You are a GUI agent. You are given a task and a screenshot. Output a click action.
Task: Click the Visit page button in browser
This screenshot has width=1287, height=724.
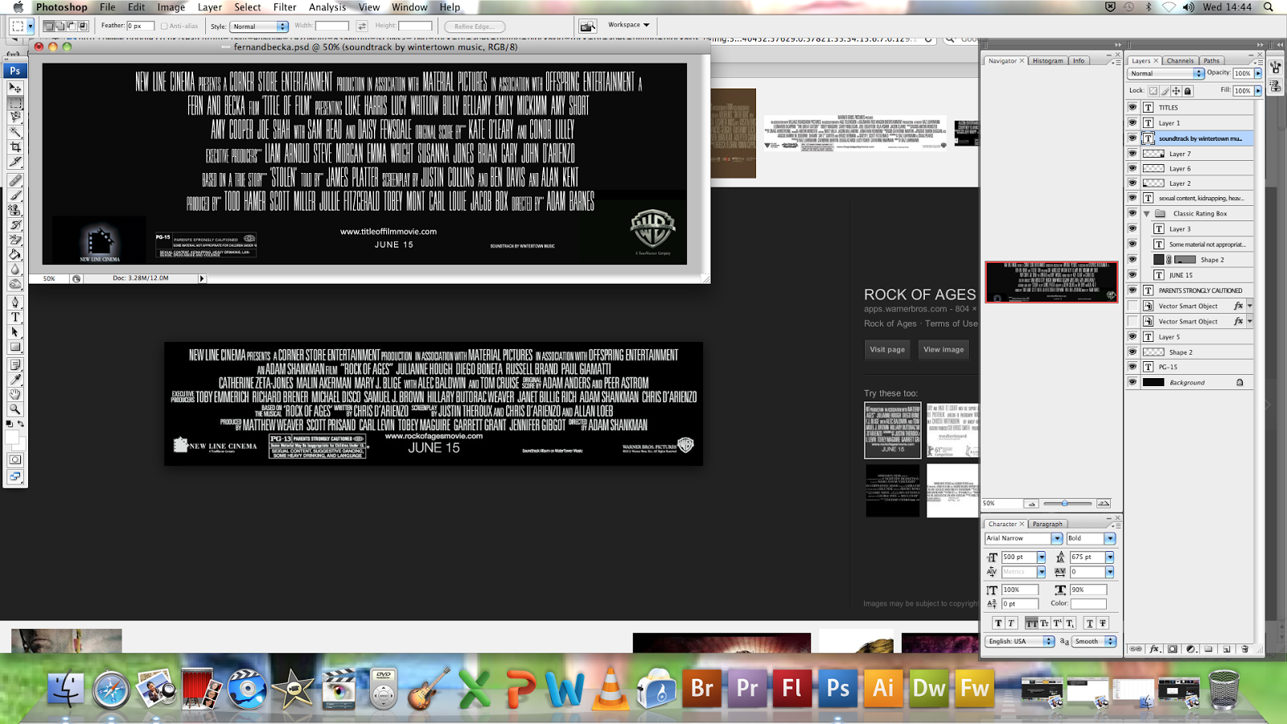point(886,349)
